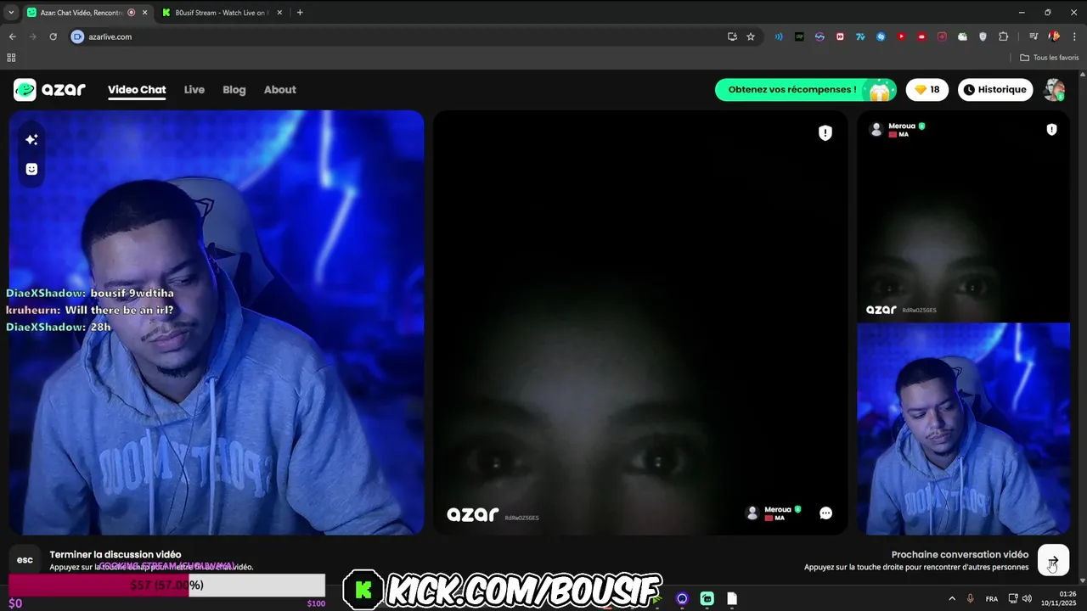Open the apps grid in bookmarks bar
Viewport: 1087px width, 611px height.
click(11, 58)
